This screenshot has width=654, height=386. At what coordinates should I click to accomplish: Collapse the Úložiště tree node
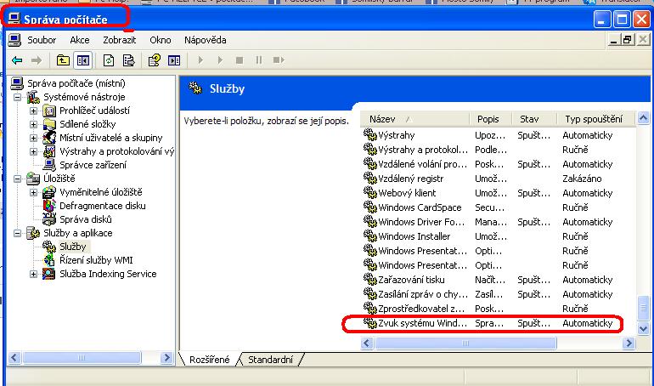tap(17, 179)
